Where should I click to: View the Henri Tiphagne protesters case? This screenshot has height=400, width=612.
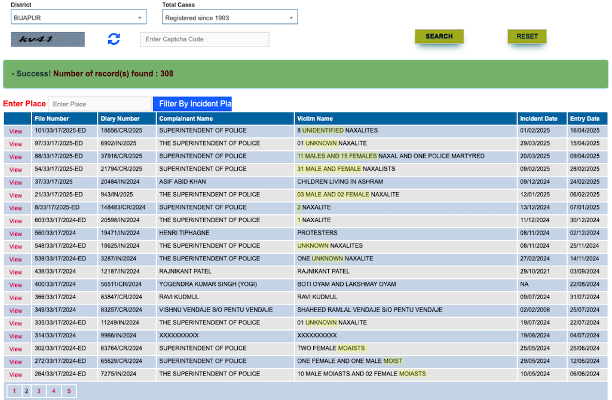pyautogui.click(x=16, y=234)
